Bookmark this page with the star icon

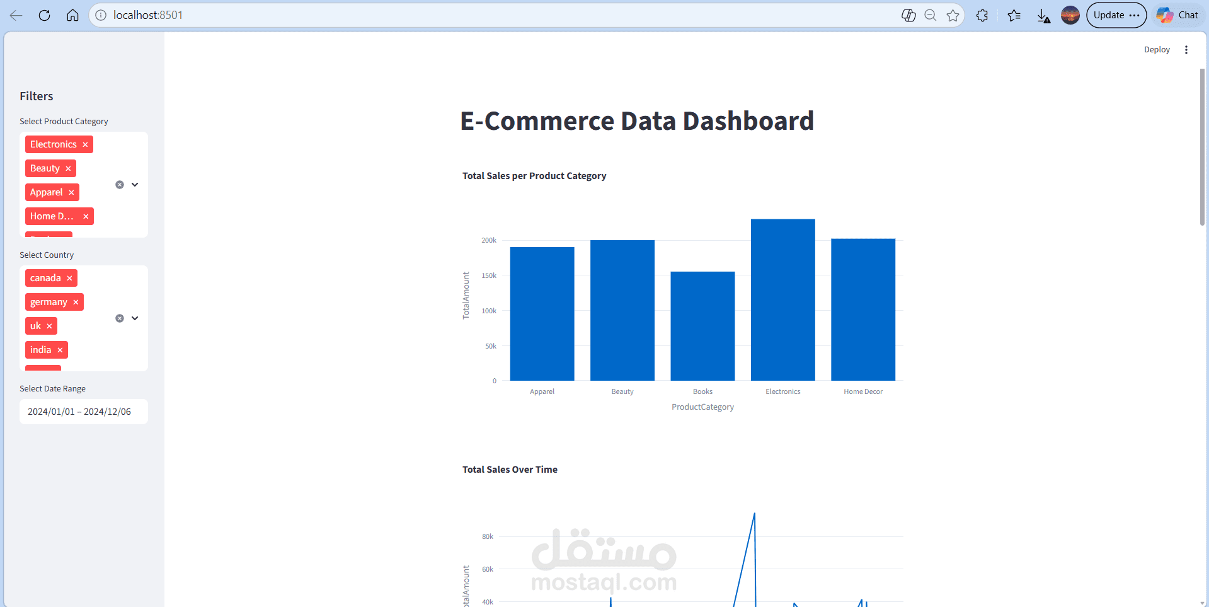pos(953,15)
